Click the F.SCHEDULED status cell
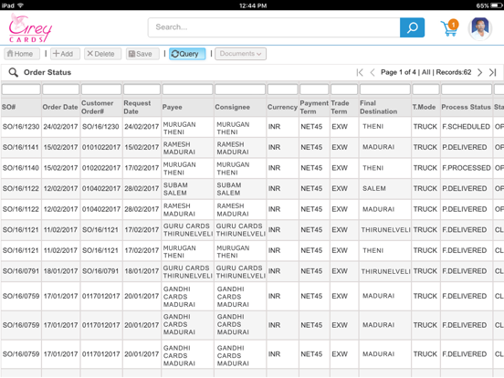This screenshot has width=504, height=378. [x=467, y=127]
